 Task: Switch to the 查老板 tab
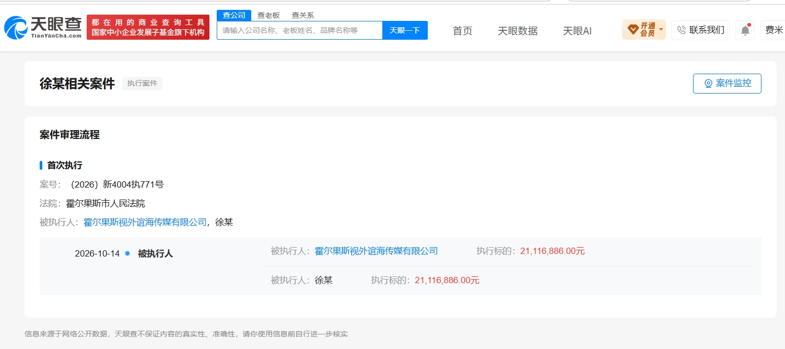tap(268, 15)
